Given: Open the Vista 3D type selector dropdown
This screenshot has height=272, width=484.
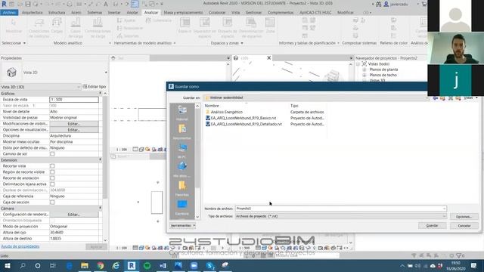Looking at the screenshot, I should tap(106, 73).
